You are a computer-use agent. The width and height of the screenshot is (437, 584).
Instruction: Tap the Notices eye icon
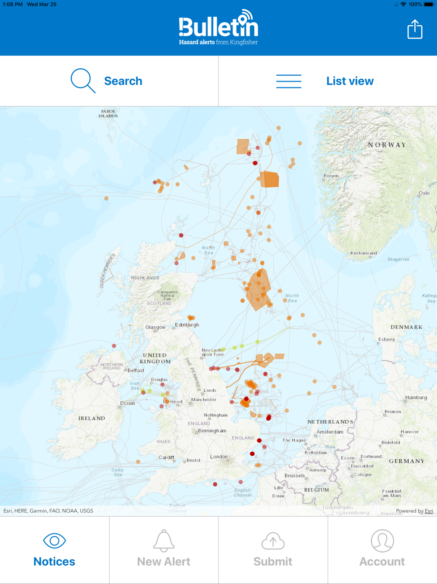[55, 541]
